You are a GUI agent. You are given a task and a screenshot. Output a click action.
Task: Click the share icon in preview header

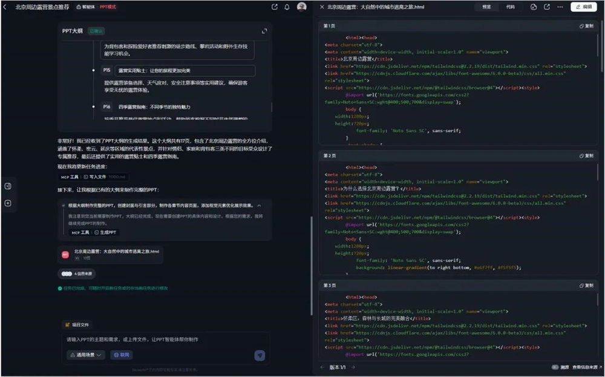pos(547,7)
